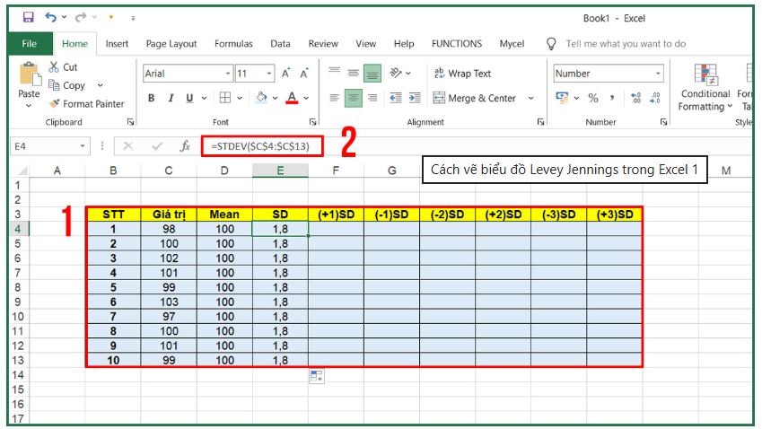Click the Increase Indent icon

[x=415, y=98]
